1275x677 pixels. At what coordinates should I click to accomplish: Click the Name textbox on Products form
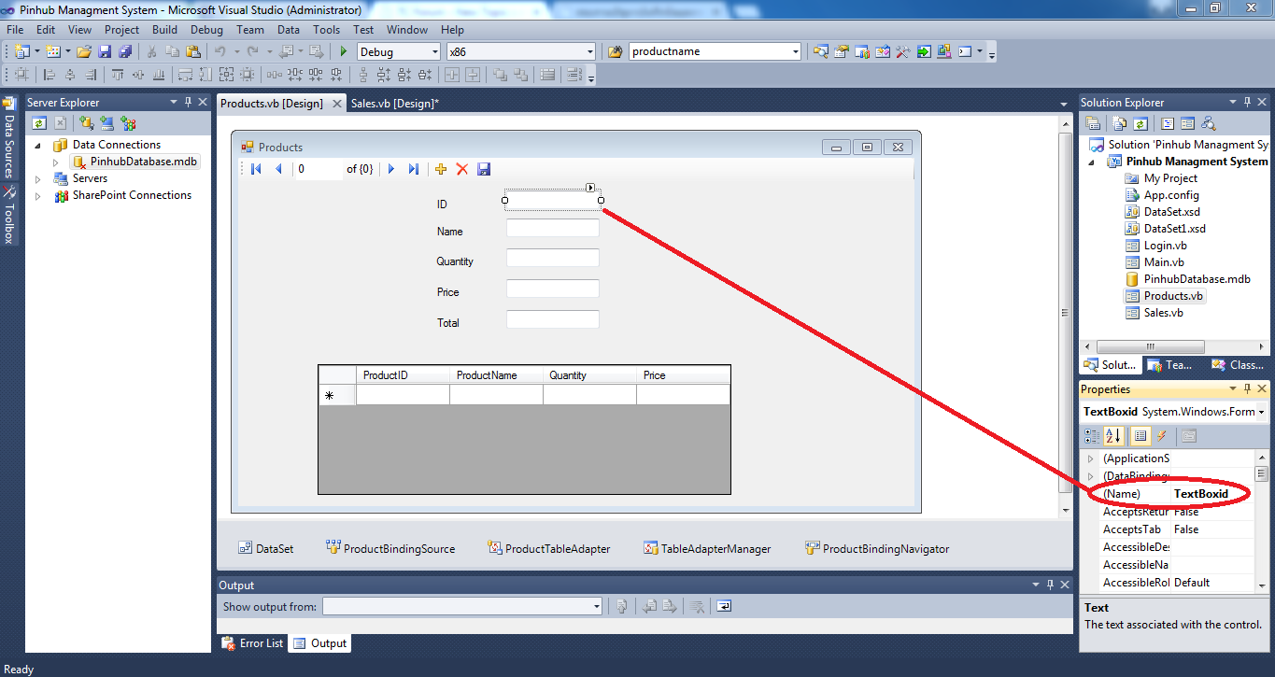coord(553,228)
